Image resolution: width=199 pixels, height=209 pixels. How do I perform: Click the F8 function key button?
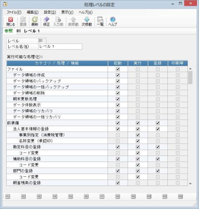pyautogui.click(x=117, y=196)
